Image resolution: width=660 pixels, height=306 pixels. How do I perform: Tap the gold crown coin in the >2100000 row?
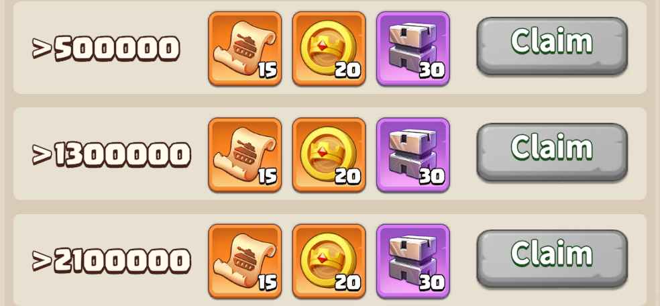(329, 262)
